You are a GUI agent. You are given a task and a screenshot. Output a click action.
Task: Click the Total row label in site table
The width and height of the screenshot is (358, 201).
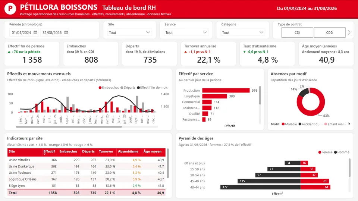click(13, 193)
